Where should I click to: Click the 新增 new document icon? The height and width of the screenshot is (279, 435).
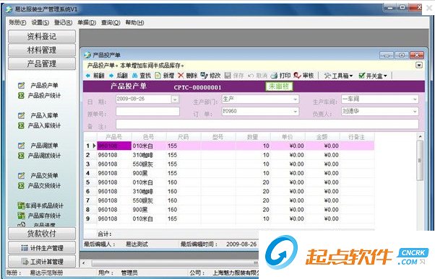click(x=158, y=76)
